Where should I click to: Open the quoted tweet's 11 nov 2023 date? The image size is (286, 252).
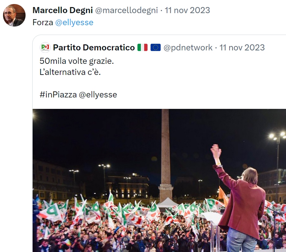[242, 48]
